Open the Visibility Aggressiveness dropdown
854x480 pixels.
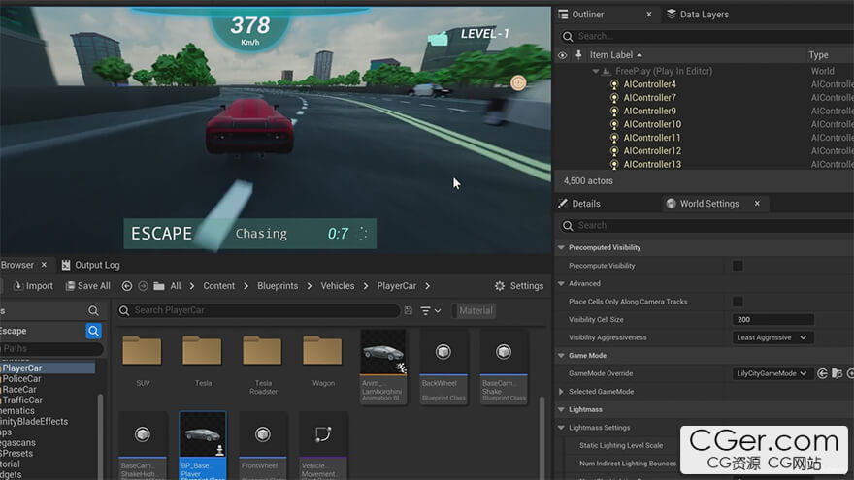[772, 337]
